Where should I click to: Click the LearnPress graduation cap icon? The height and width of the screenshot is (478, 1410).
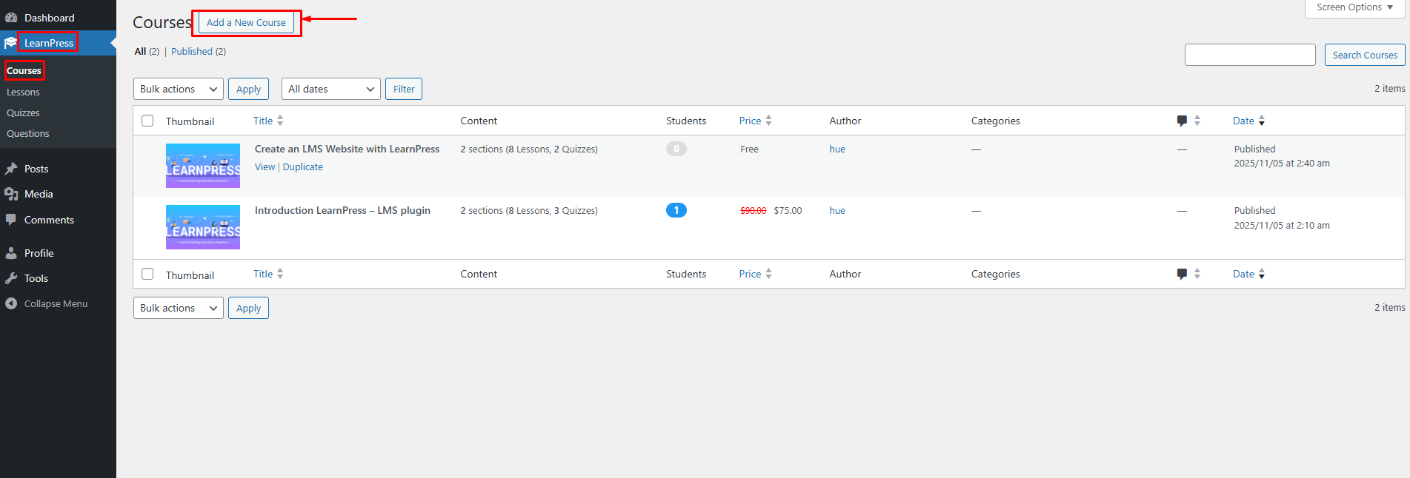point(10,43)
